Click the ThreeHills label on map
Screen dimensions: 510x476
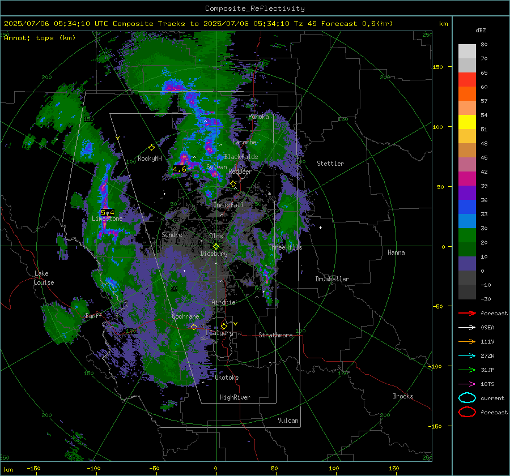click(x=285, y=247)
